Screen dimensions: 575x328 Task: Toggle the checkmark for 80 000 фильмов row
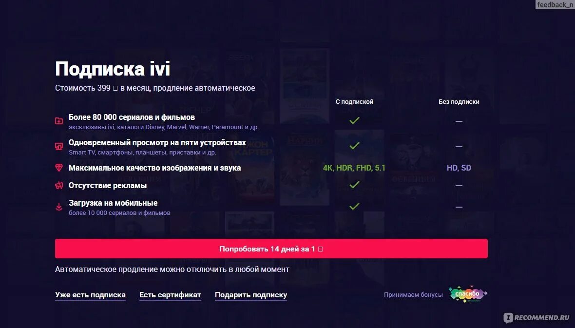point(354,120)
